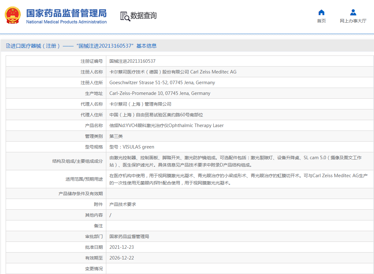Screen dimensions: 374x274
Task: Click the 其他内容 label
Action: [94, 215]
